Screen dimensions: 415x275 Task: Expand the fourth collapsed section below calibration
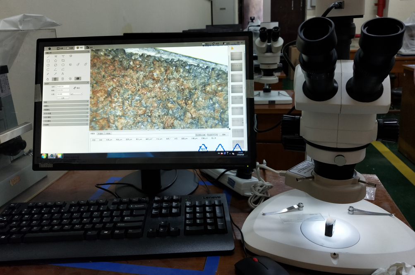coord(66,113)
